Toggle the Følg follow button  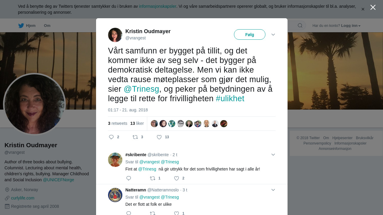click(250, 35)
